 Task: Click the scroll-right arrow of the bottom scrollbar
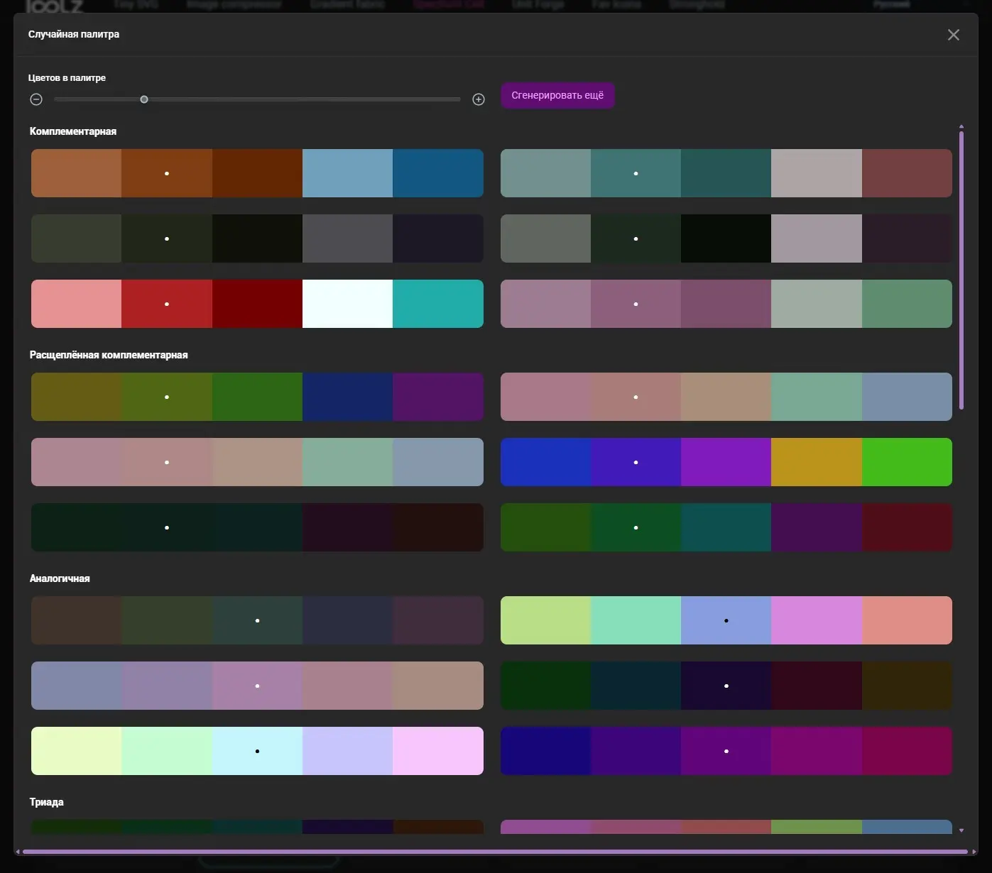coord(973,852)
